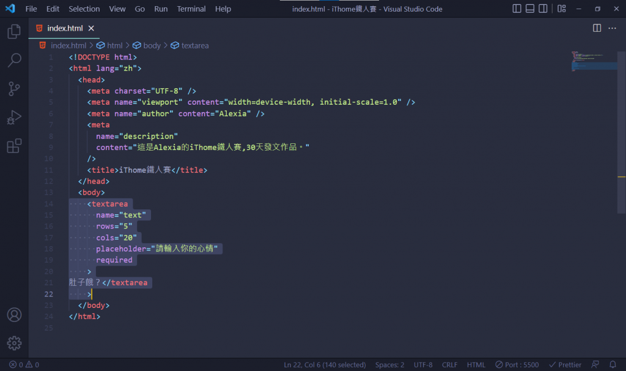Click the cols="20" attribute
The height and width of the screenshot is (371, 626).
[x=117, y=238]
